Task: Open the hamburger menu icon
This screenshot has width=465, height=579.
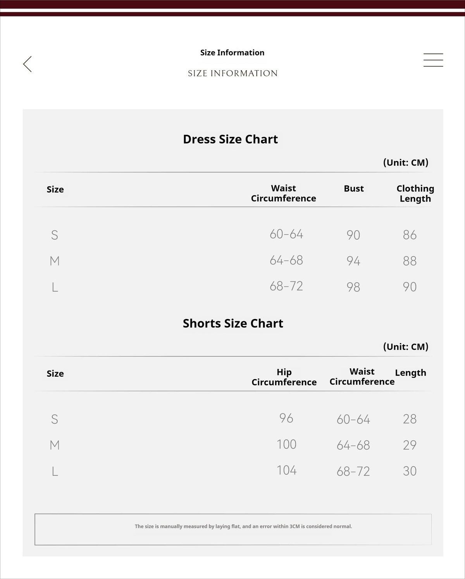Action: [x=433, y=60]
